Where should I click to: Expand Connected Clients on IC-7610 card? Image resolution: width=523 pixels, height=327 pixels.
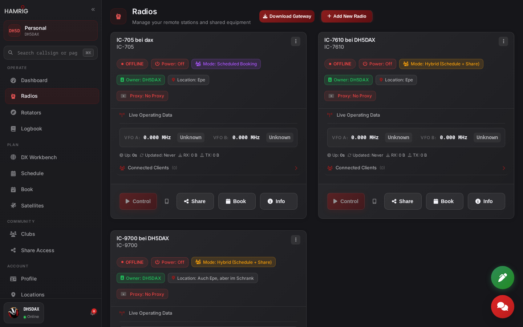pyautogui.click(x=416, y=168)
